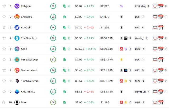Expand the 6 more chains in Decentraland row

tap(130, 70)
